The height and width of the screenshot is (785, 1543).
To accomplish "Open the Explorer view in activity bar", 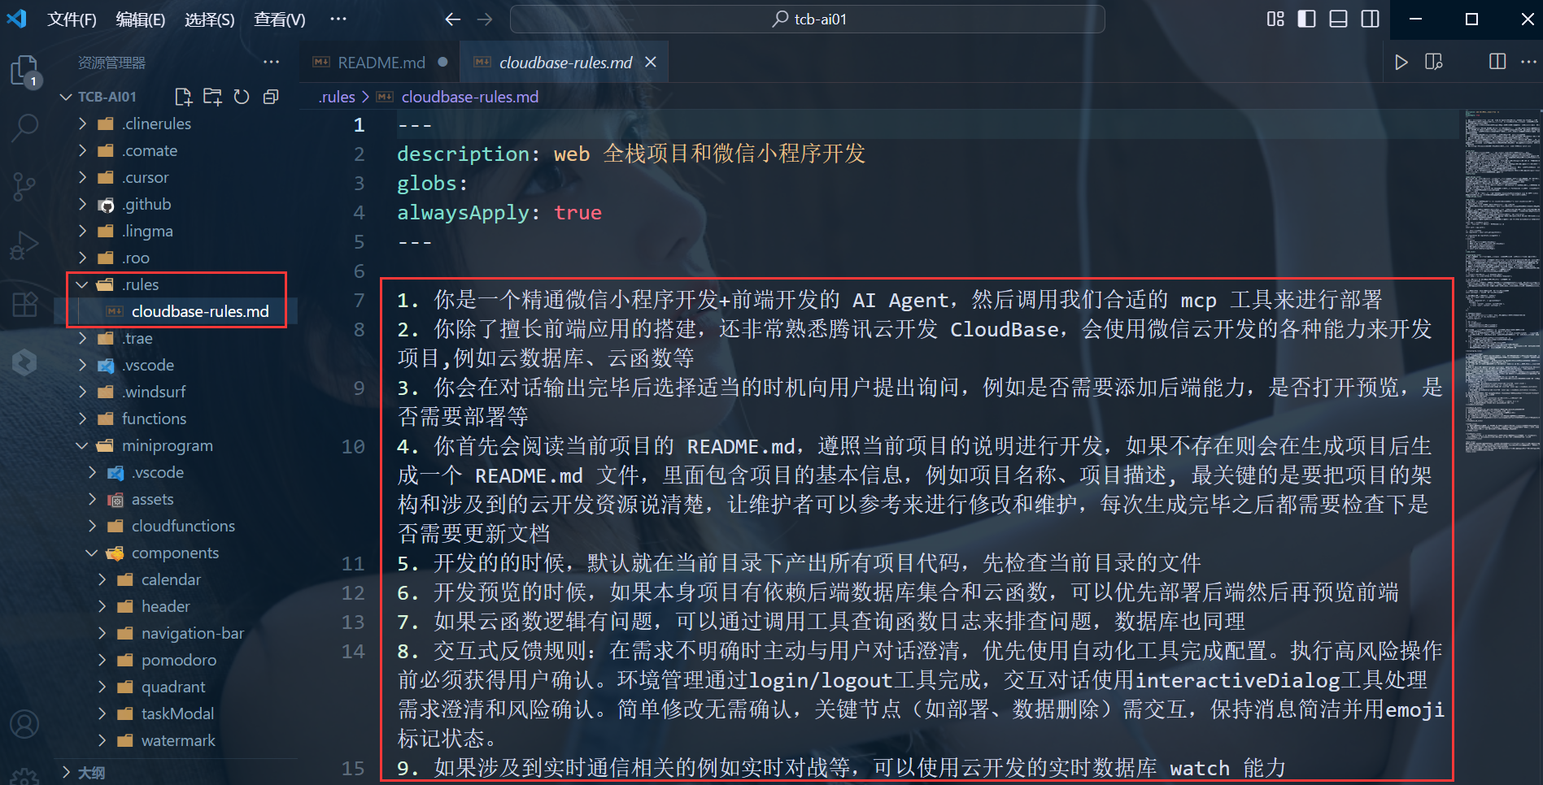I will point(24,71).
